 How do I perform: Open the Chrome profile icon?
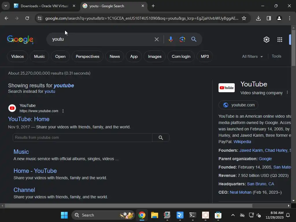[x=279, y=18]
